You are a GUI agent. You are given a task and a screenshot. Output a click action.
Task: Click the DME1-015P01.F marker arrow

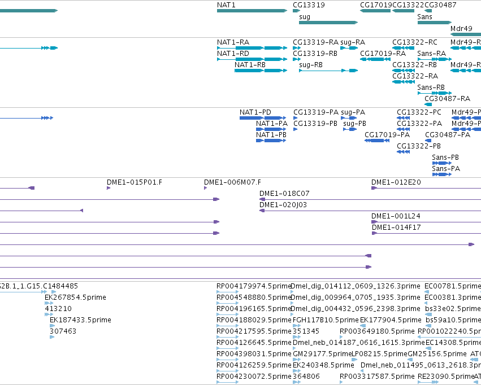coord(109,188)
